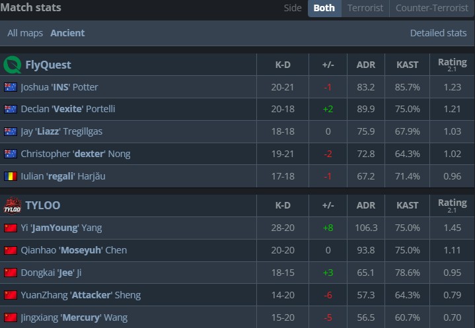Click the FlyQuest team logo icon
This screenshot has height=328, width=475.
coord(12,65)
